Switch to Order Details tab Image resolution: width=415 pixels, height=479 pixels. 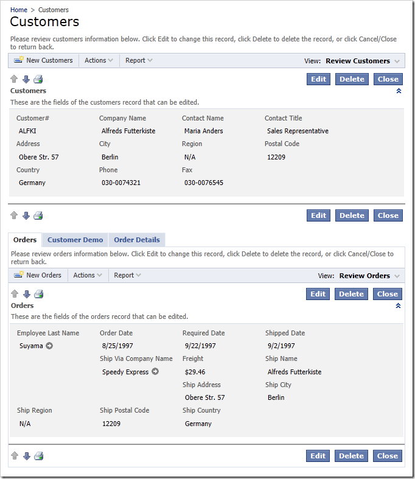(137, 240)
